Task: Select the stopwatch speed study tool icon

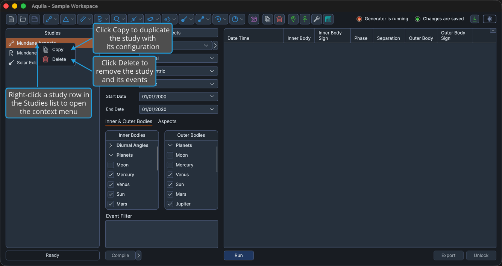Action: click(167, 19)
